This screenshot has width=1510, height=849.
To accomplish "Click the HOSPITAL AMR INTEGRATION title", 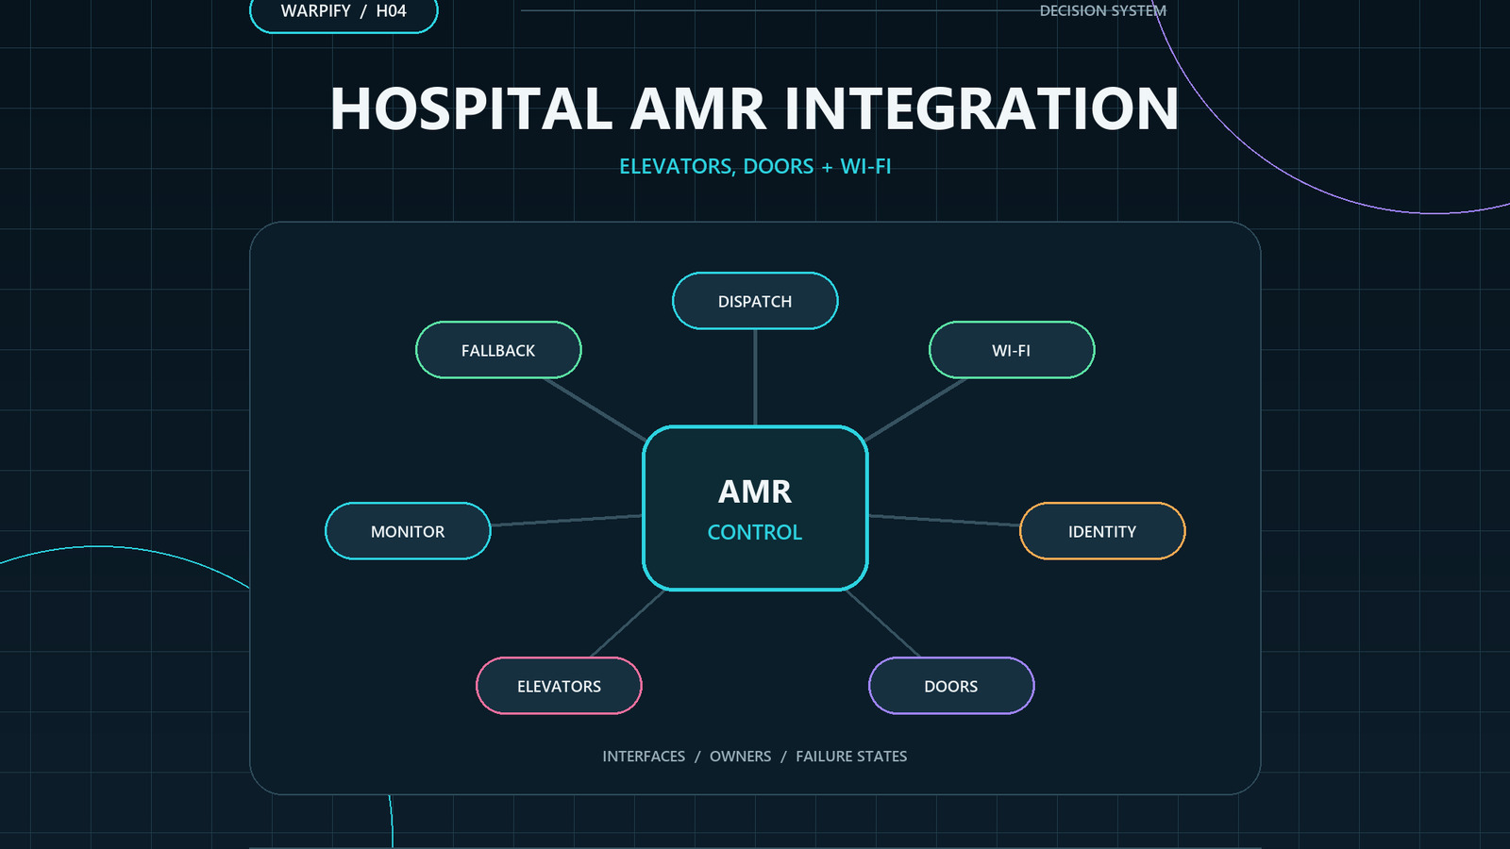I will click(x=755, y=108).
